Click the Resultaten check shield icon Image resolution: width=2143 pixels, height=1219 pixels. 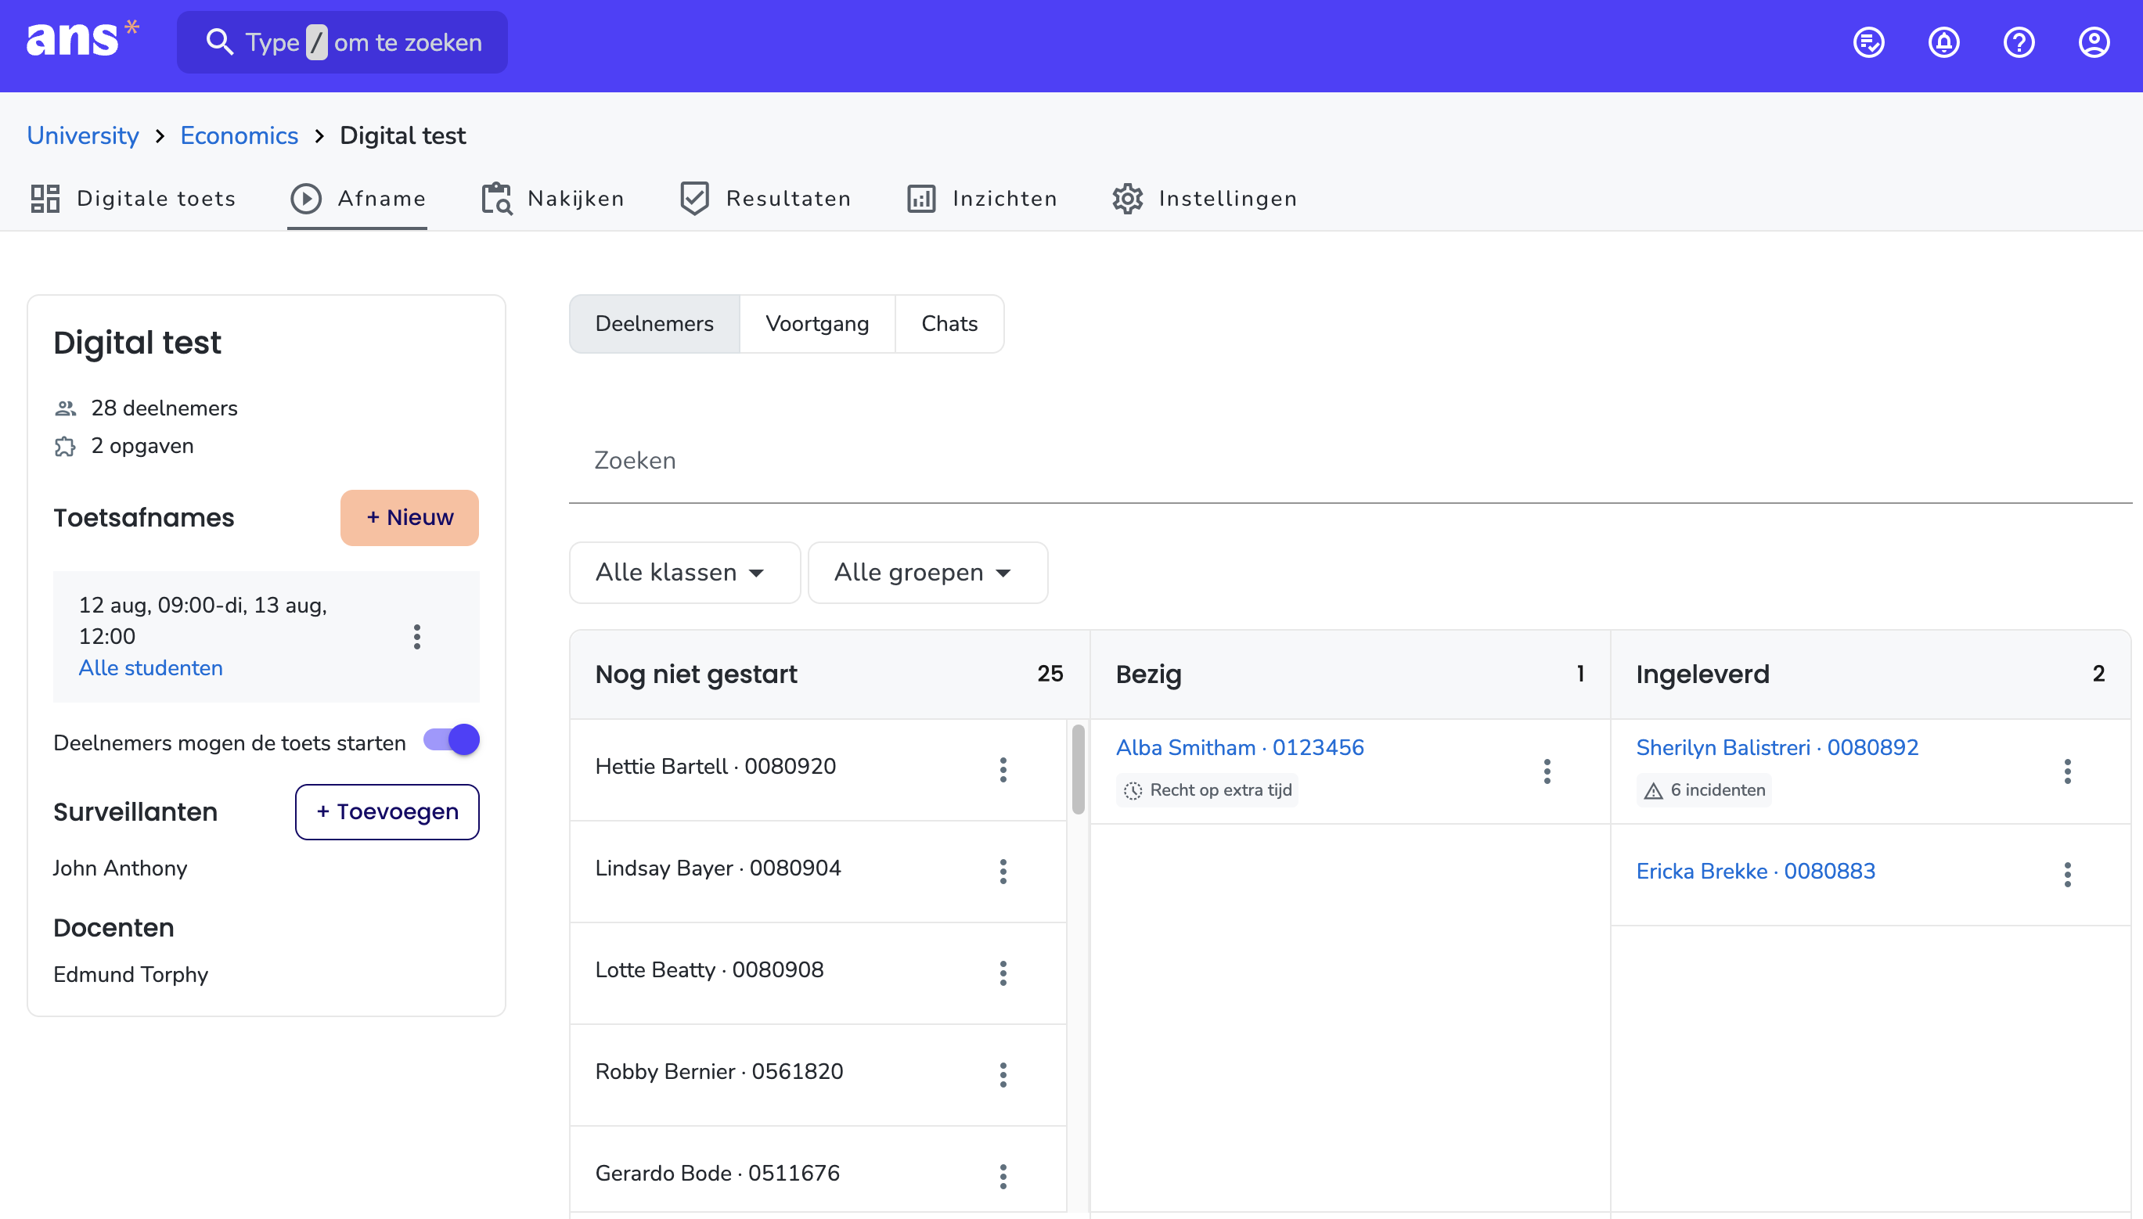694,199
